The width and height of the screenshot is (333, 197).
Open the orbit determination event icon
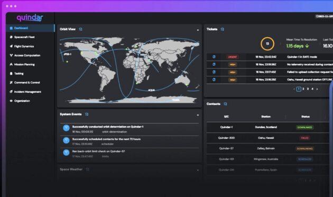coord(66,128)
